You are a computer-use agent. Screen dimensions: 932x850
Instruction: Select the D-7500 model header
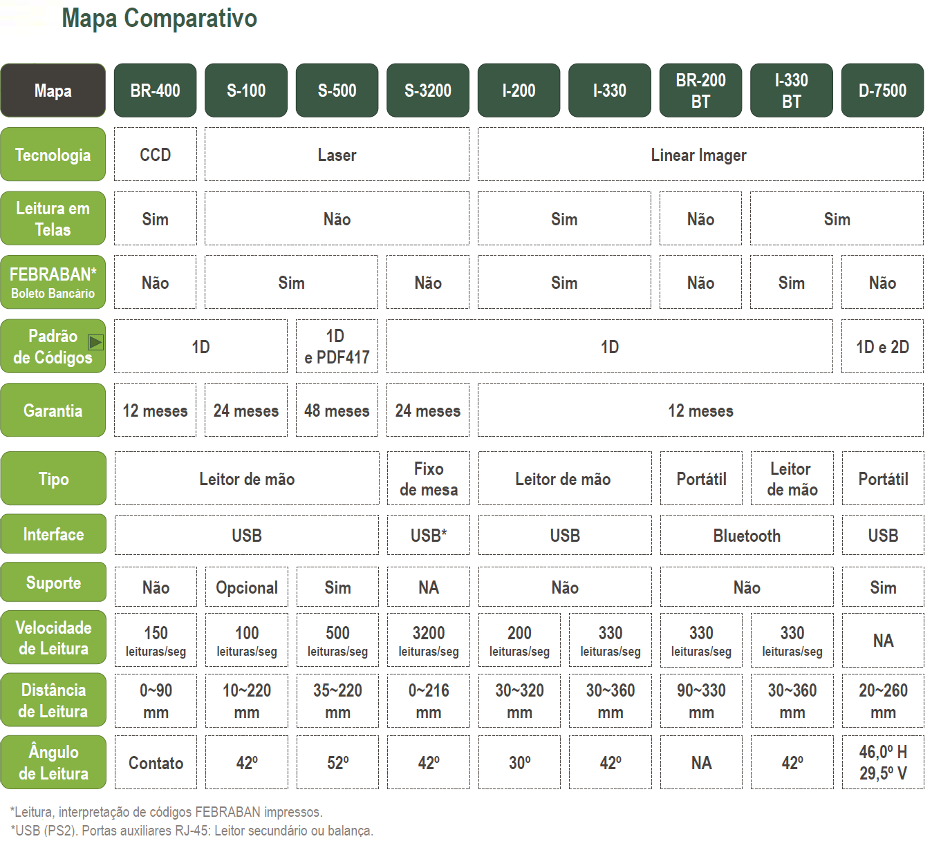[883, 91]
